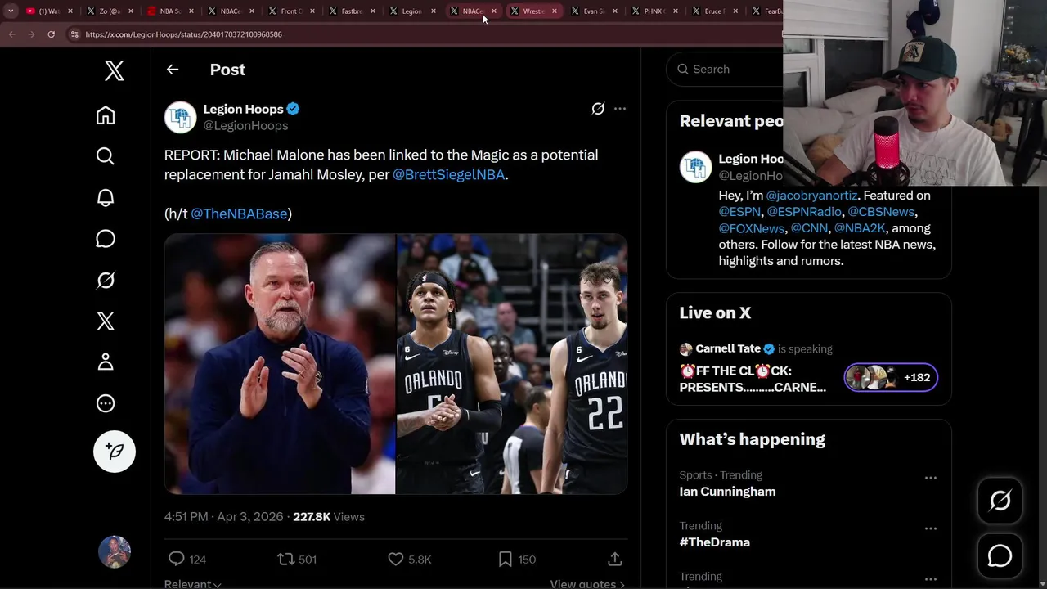This screenshot has width=1047, height=589.
Task: Open Grok icon in left sidebar
Action: click(106, 281)
